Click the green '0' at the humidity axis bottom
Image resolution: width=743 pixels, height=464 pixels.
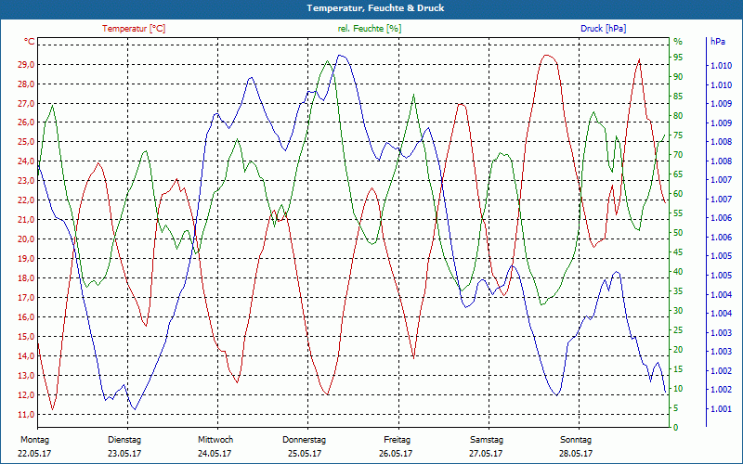[x=676, y=427]
